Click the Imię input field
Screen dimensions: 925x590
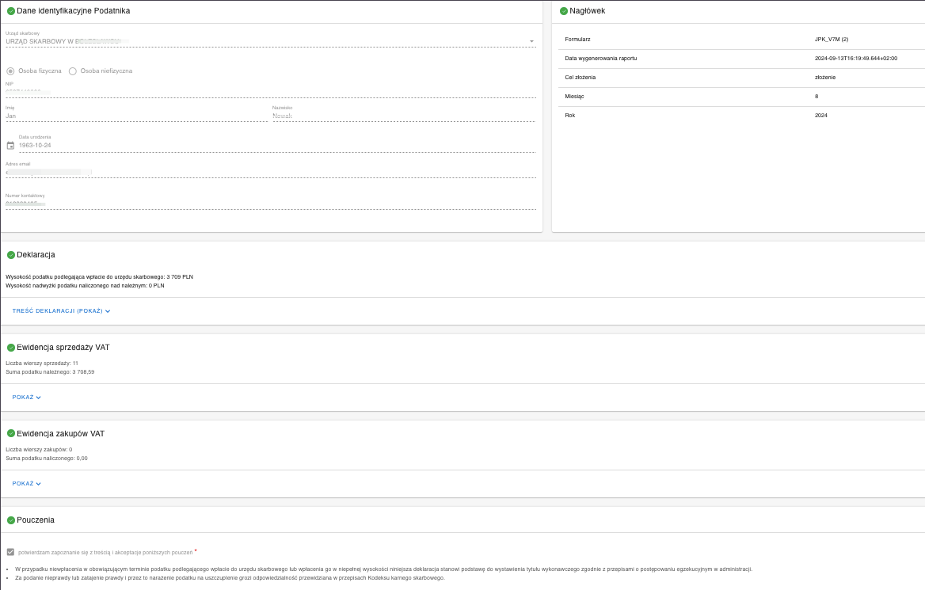(x=135, y=116)
